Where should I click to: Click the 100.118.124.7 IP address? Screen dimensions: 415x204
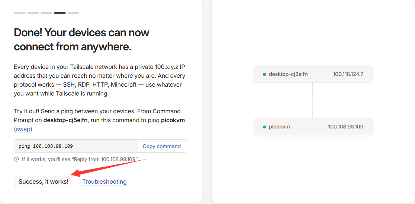[x=348, y=74]
